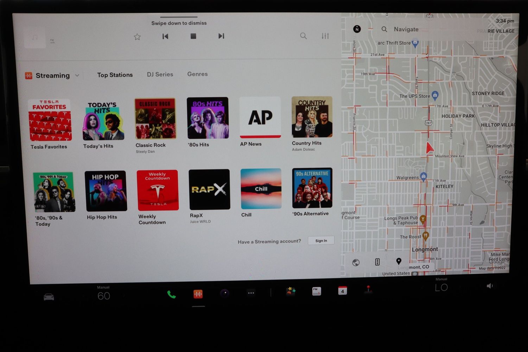Open the Phone app icon
This screenshot has height=352, width=528.
(x=171, y=294)
